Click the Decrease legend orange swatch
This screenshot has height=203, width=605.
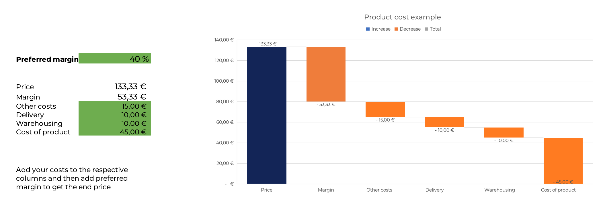(396, 29)
